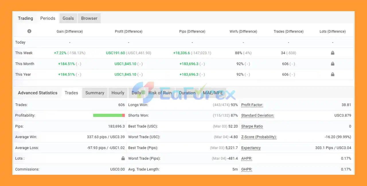Switch to the Summary statistics tab
This screenshot has height=186, width=367.
tap(95, 93)
